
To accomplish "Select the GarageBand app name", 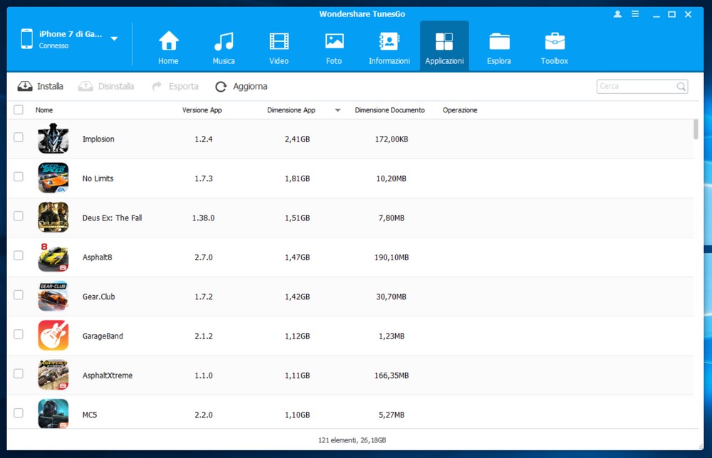I will (103, 336).
